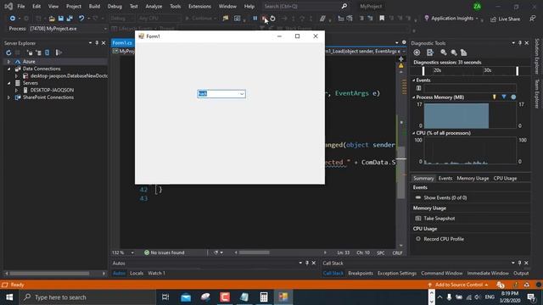Open Diagnostic Tools select tools gear icon
The height and width of the screenshot is (305, 543).
[x=417, y=53]
